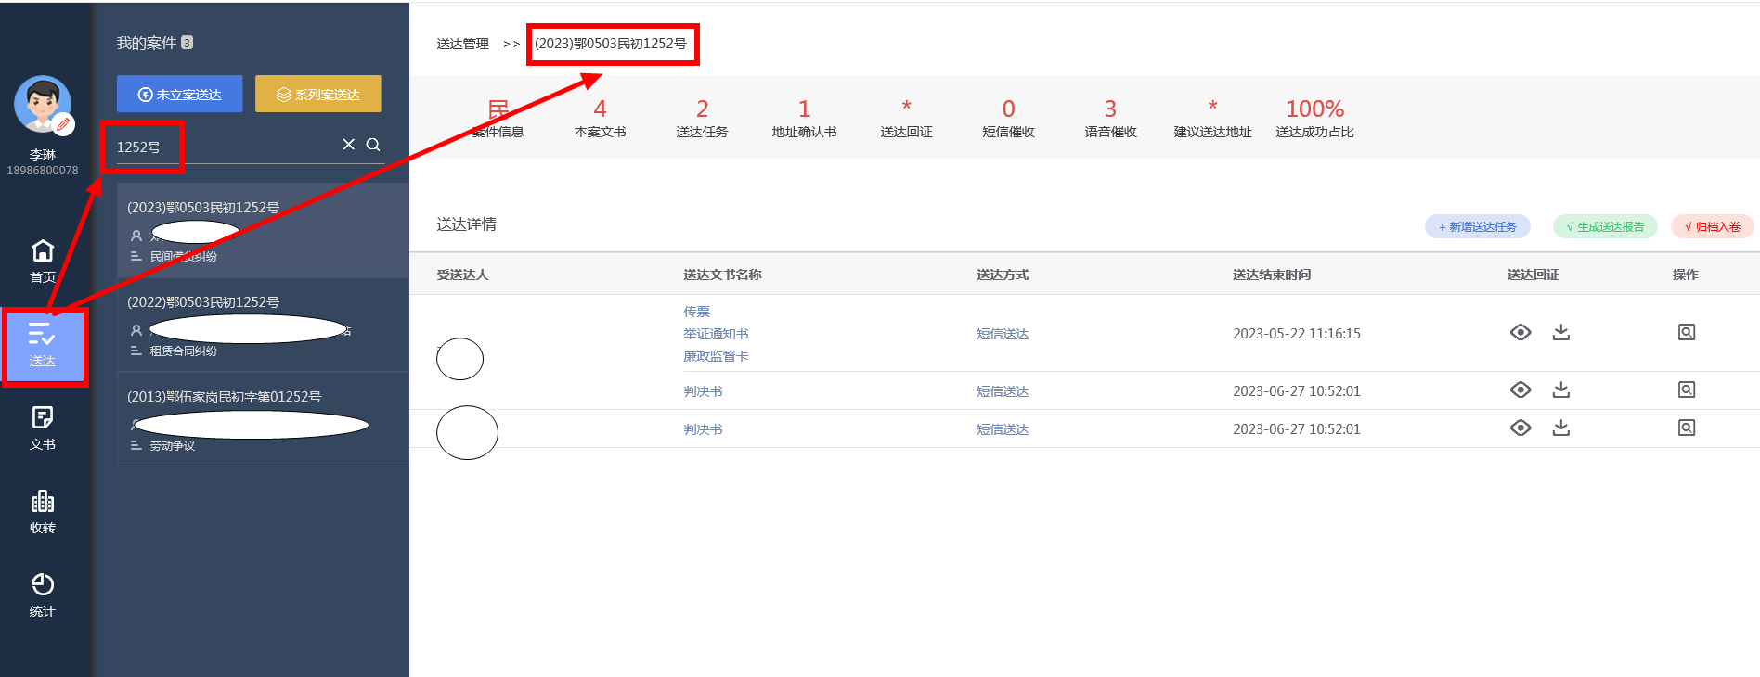
Task: Open the 收转 sidebar icon
Action: click(x=43, y=511)
